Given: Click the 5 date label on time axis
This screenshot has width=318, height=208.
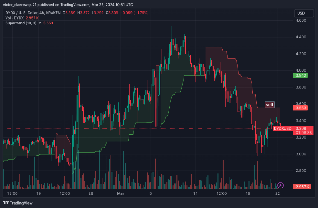Looking at the screenshot, I should (x=151, y=193).
